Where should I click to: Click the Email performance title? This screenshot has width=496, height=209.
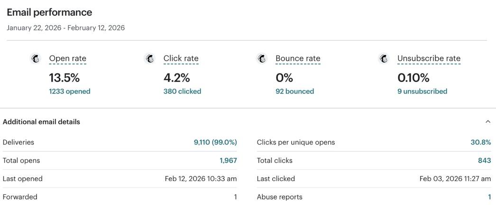pyautogui.click(x=49, y=12)
